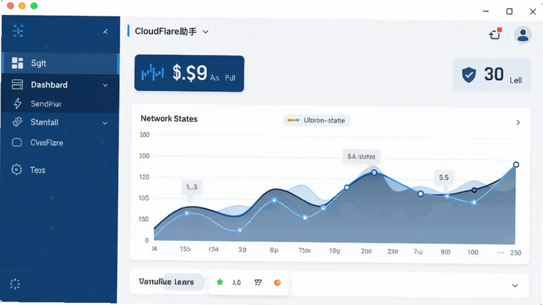Screen dimensions: 543x305
Task: Click the 5.5 chart tooltip
Action: coord(444,177)
